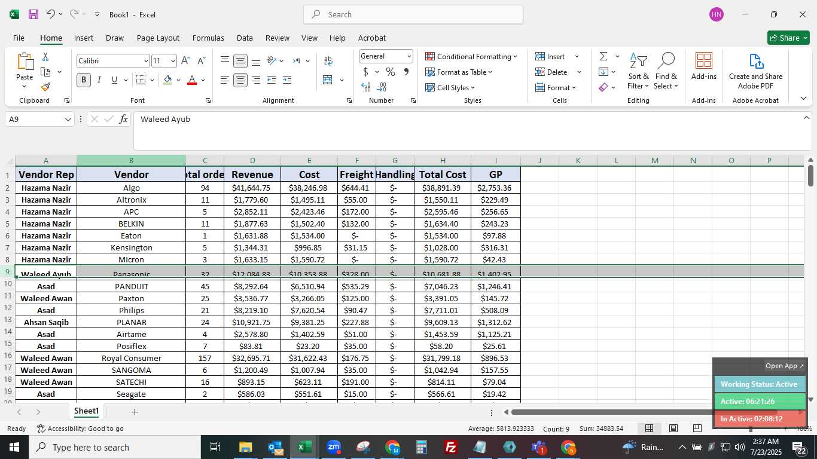The width and height of the screenshot is (817, 459).
Task: Open the font name Calibri dropdown
Action: click(145, 61)
